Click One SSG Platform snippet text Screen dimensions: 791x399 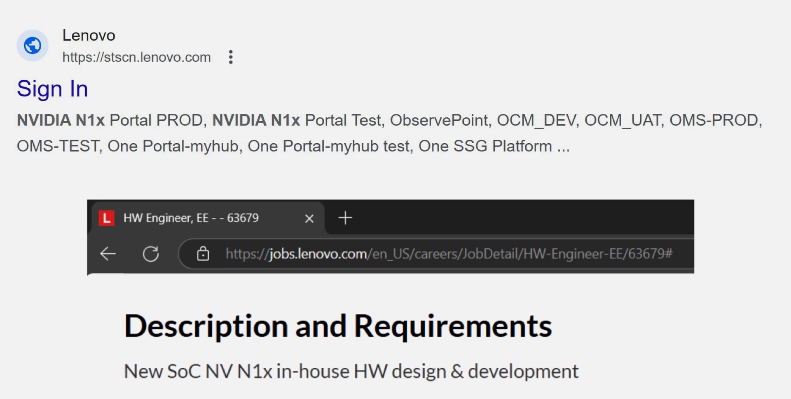485,146
